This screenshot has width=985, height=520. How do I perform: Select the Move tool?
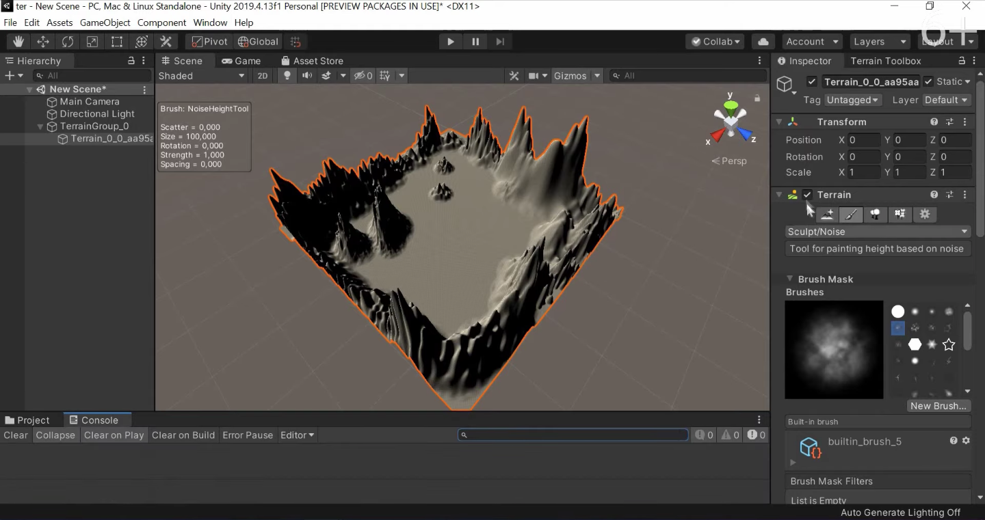42,42
